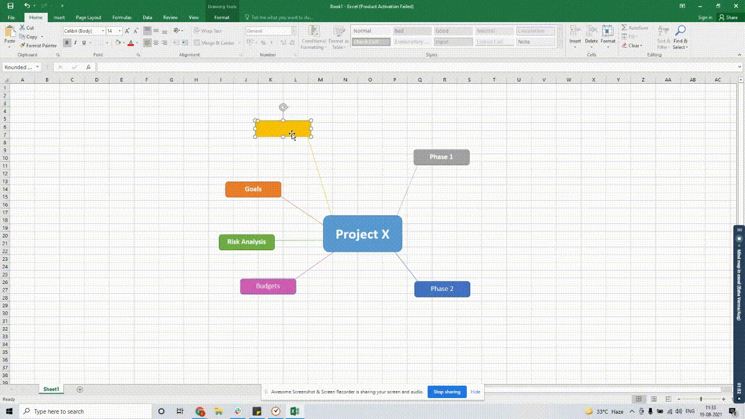This screenshot has width=745, height=419.
Task: Apply italic formatting
Action: pyautogui.click(x=75, y=42)
